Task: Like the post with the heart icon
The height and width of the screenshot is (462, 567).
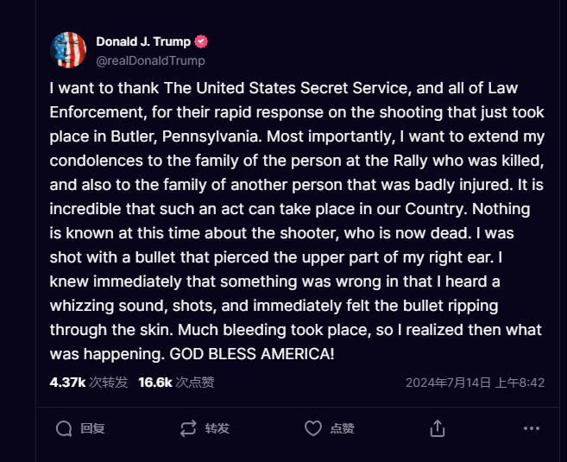Action: pyautogui.click(x=313, y=428)
